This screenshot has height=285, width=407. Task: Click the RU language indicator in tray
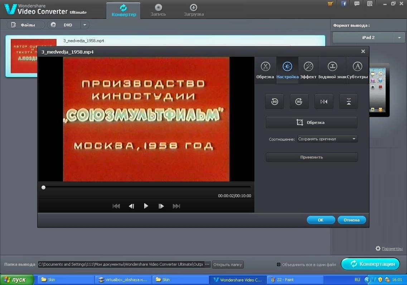[357, 280]
